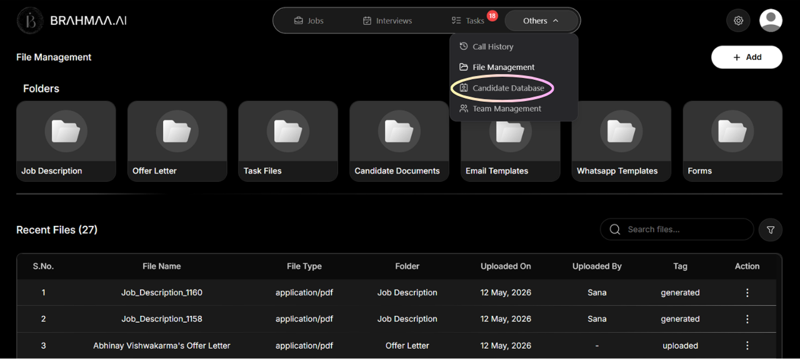Click the Recent Files (27) heading
The width and height of the screenshot is (800, 359).
coord(57,230)
